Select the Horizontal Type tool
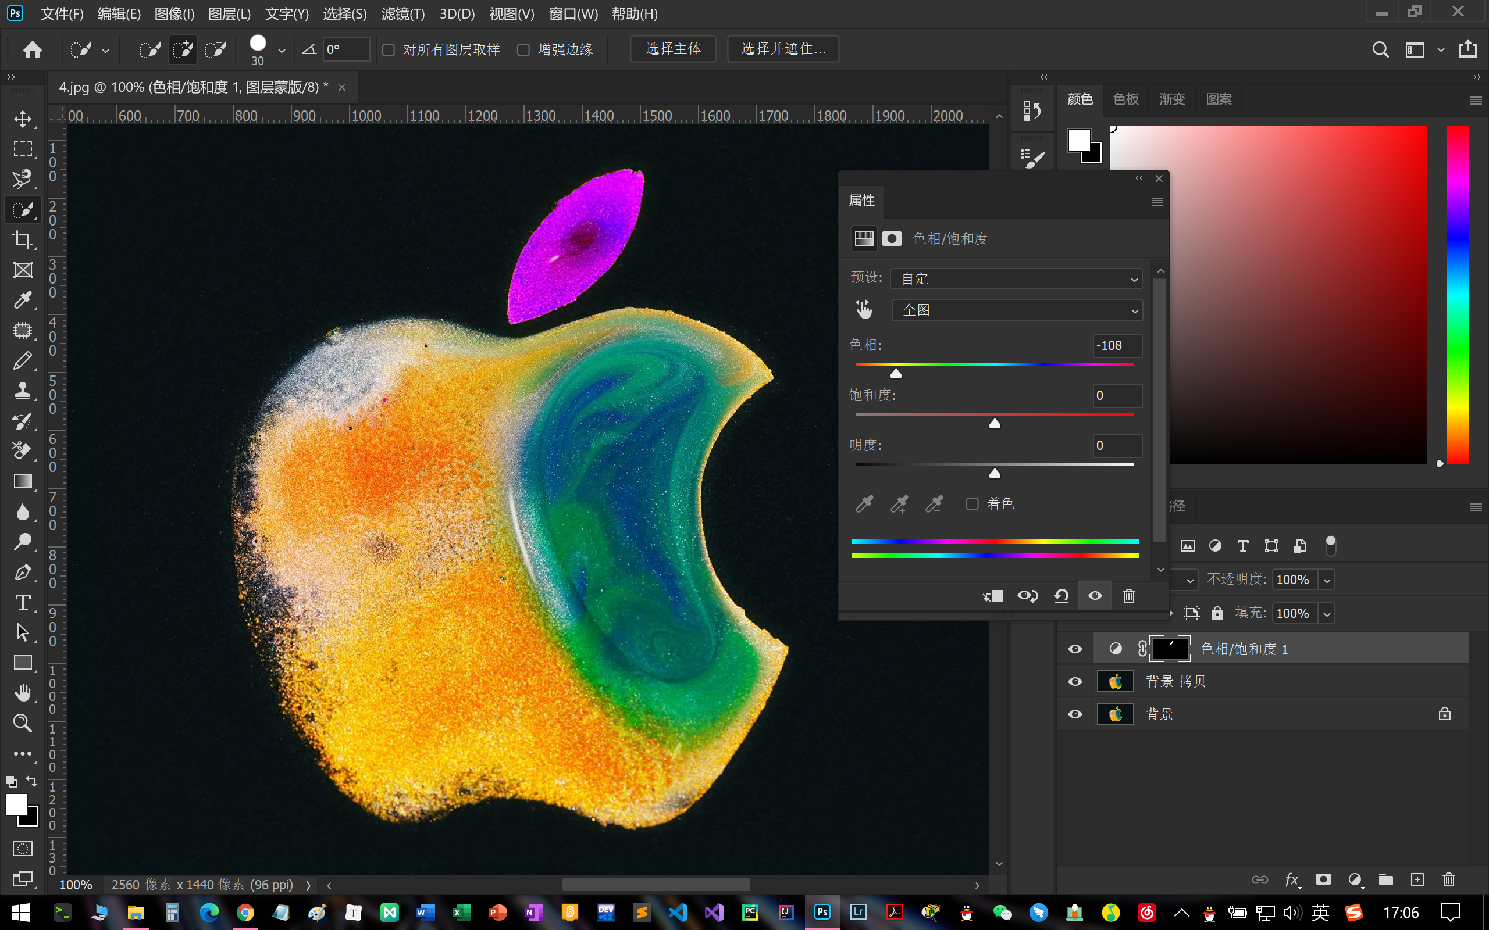Screen dimensions: 1489x930 tap(23, 602)
